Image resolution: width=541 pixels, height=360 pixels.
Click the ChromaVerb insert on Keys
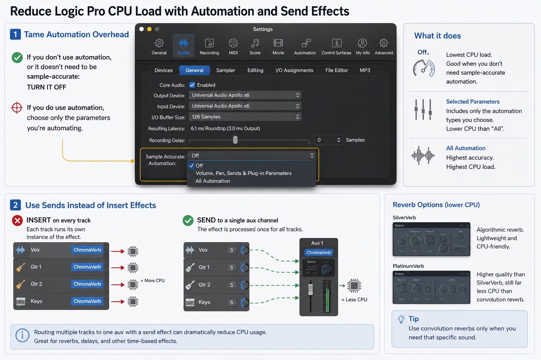tap(87, 301)
